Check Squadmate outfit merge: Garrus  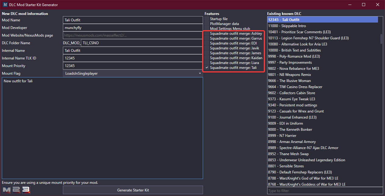(x=207, y=38)
